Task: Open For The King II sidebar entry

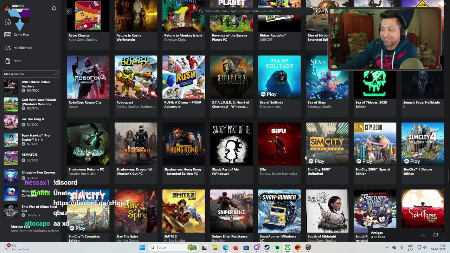Action: pos(30,122)
